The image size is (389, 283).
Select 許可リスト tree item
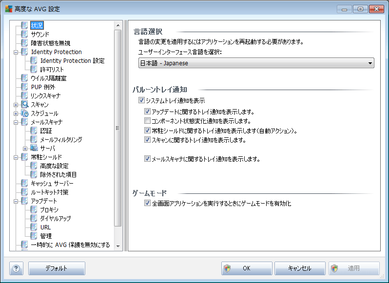(x=52, y=69)
